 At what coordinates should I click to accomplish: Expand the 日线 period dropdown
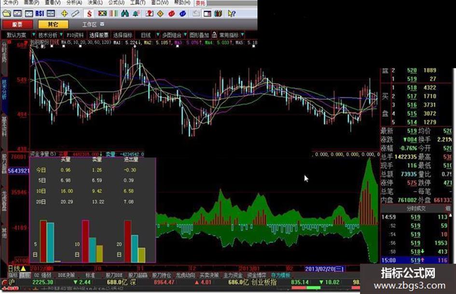click(158, 35)
